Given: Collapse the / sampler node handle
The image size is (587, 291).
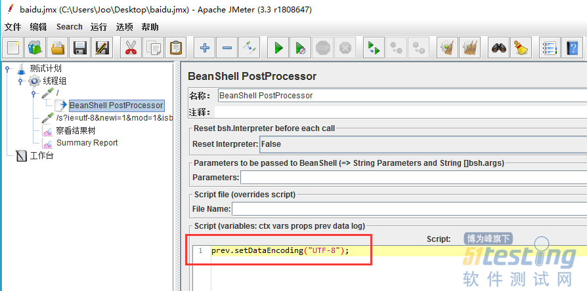Looking at the screenshot, I should coord(33,92).
